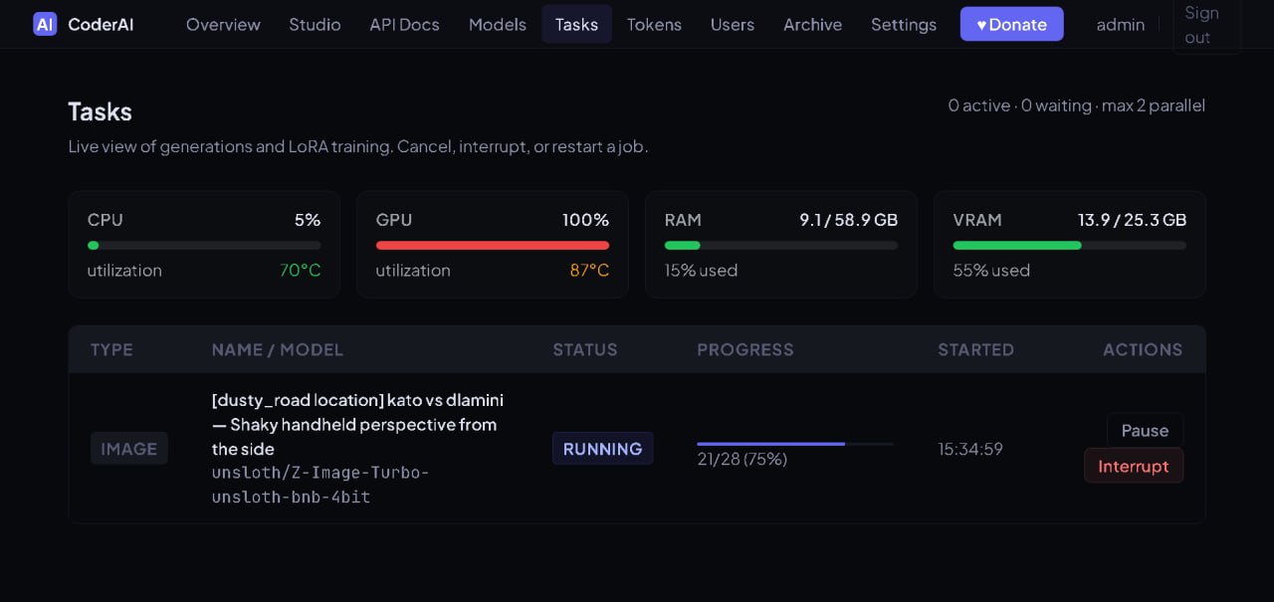The image size is (1274, 602).
Task: Select the Tasks tab
Action: tap(576, 24)
